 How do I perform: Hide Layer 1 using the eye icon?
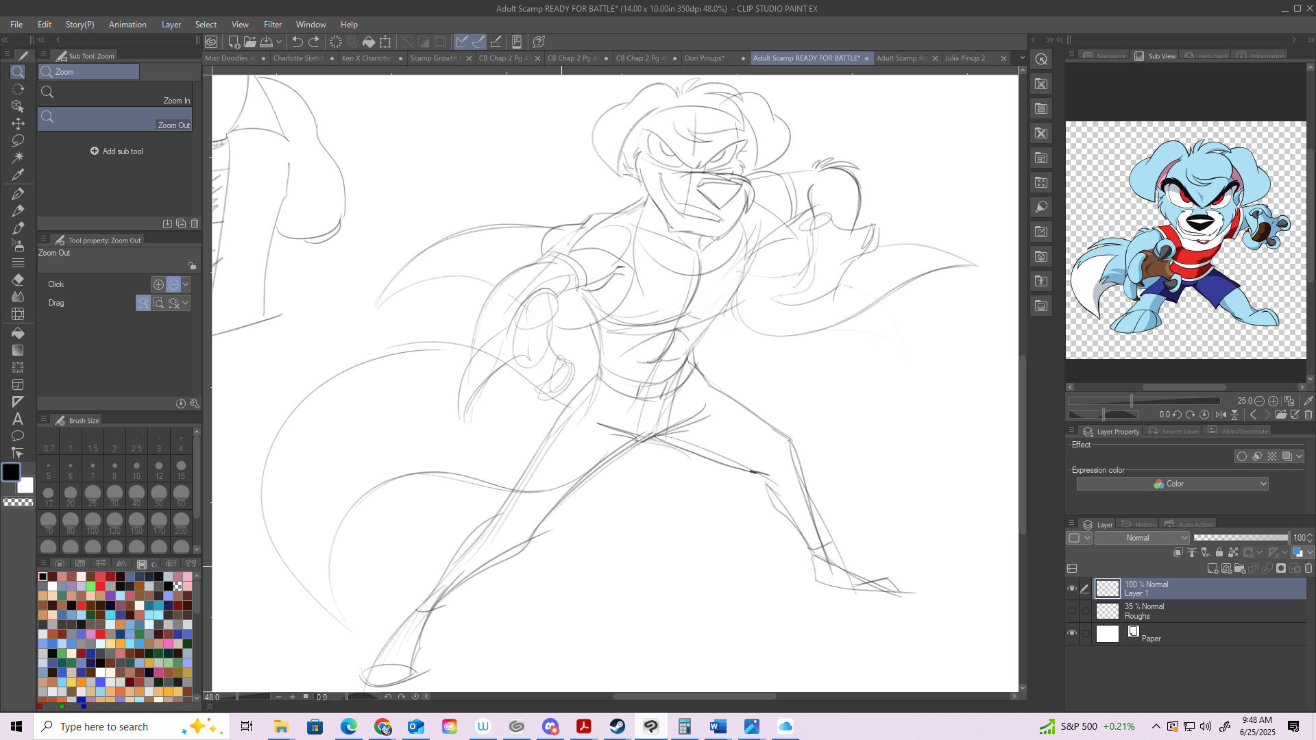click(1072, 589)
